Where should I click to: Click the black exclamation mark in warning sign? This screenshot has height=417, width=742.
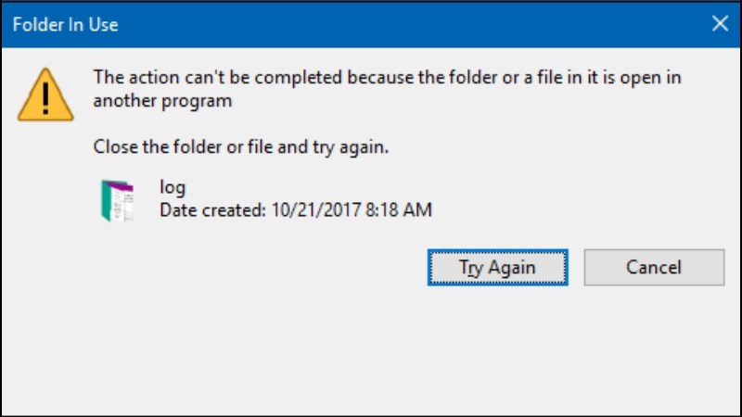pos(45,99)
